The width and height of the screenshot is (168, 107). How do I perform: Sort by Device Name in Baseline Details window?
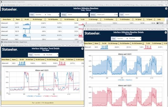[93, 43]
